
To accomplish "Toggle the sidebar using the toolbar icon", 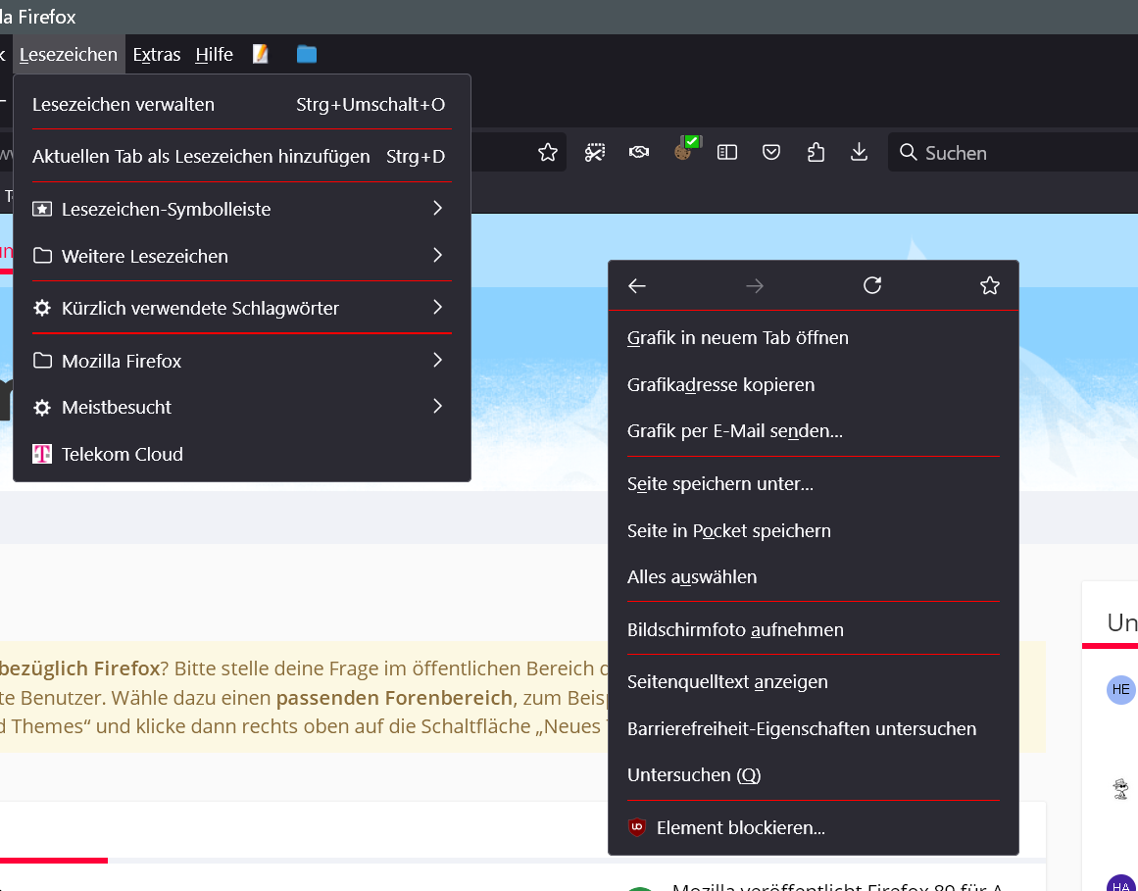I will pos(727,152).
